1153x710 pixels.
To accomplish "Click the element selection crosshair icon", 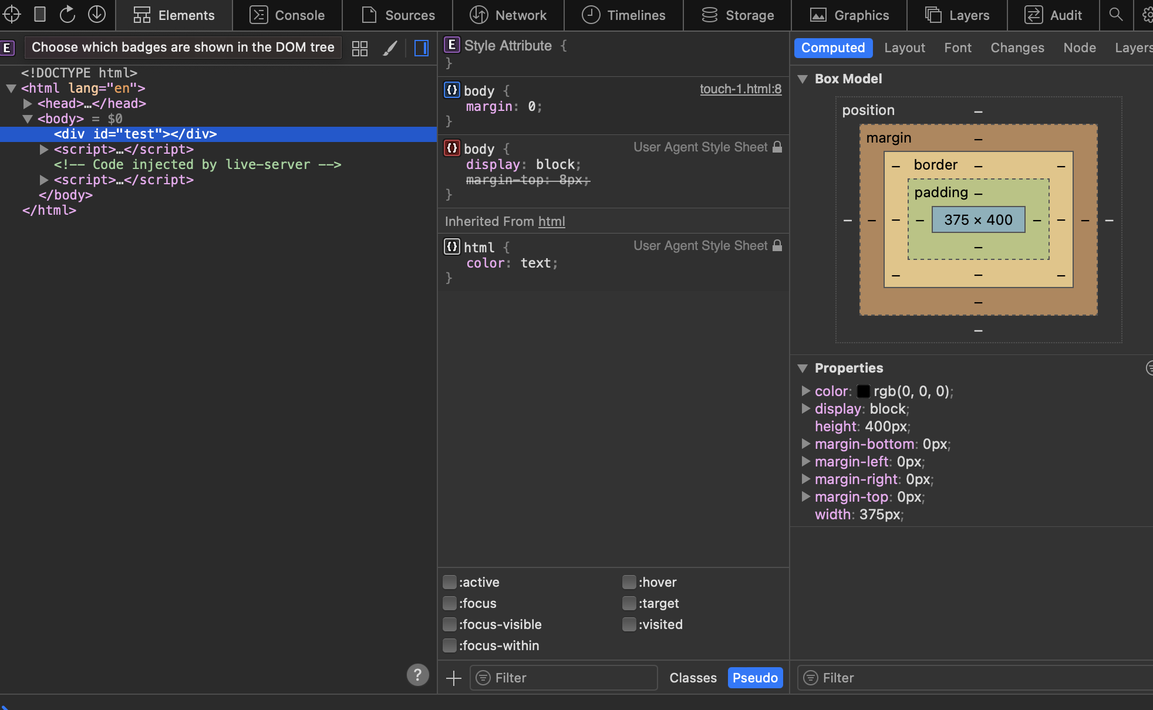I will (x=12, y=14).
